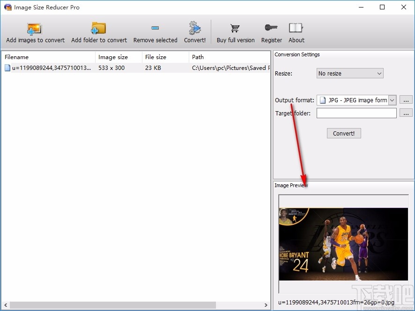This screenshot has height=311, width=415.
Task: Click the Add images to convert icon
Action: (x=34, y=28)
